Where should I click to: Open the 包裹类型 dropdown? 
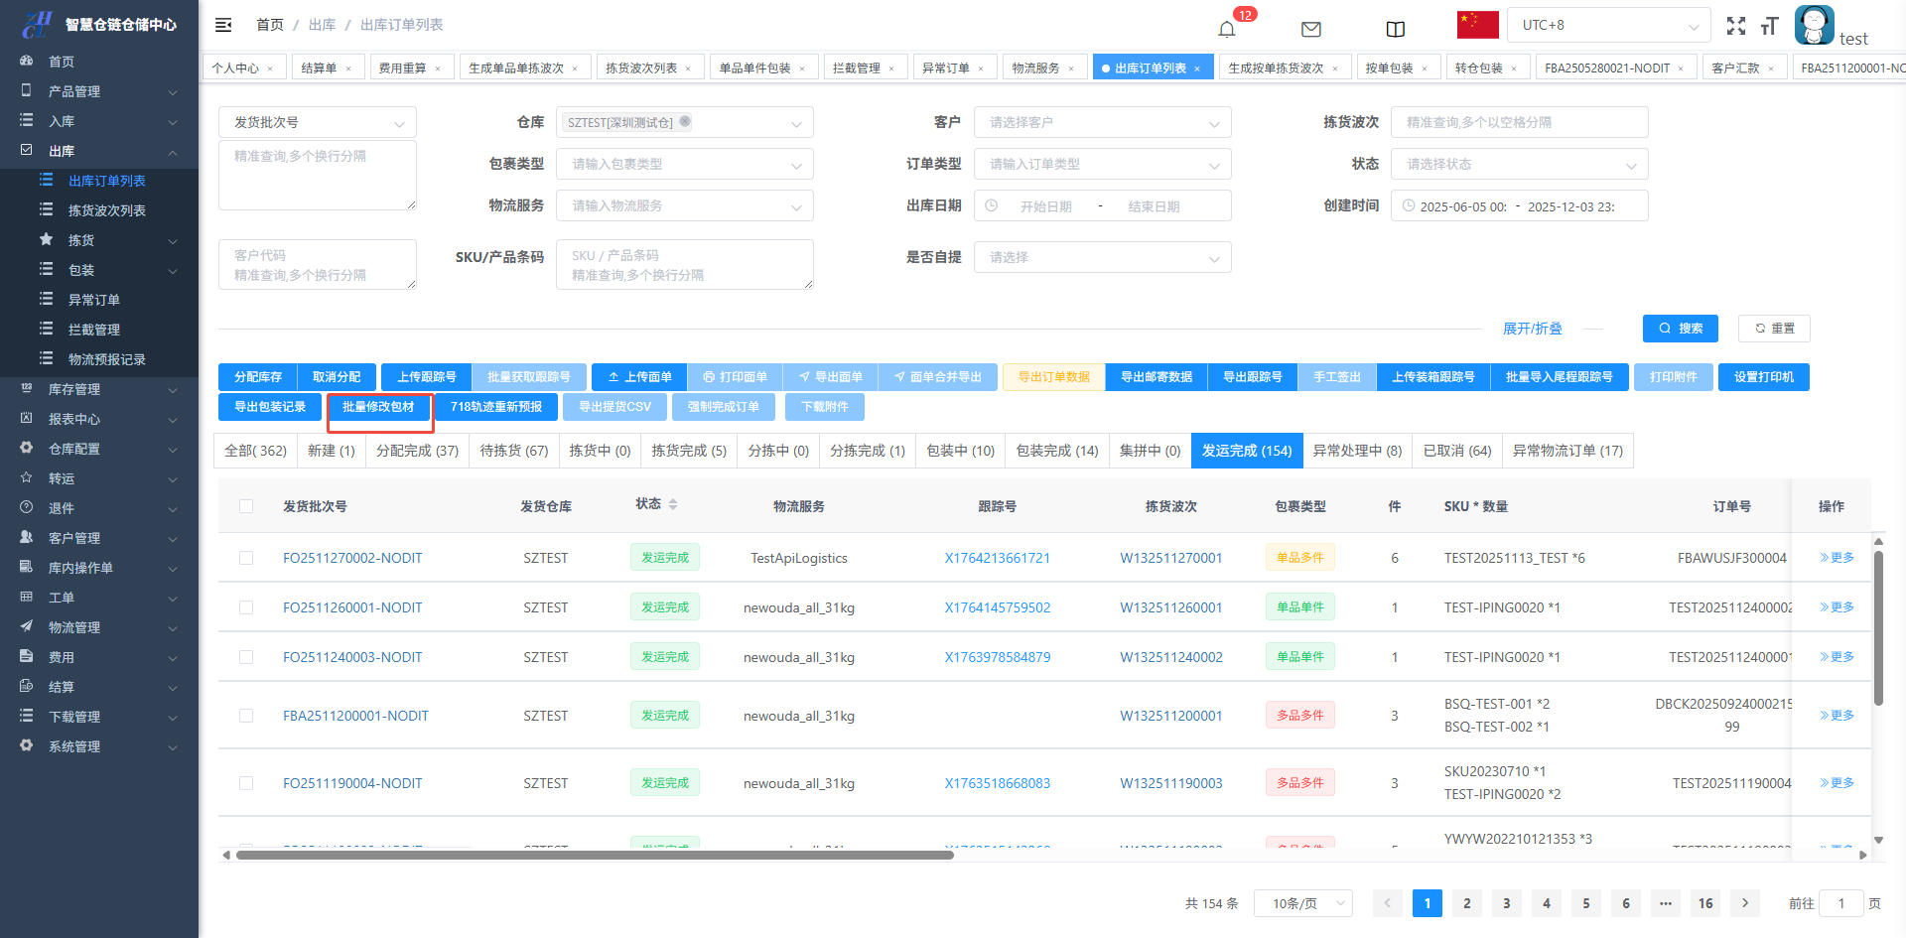click(684, 164)
